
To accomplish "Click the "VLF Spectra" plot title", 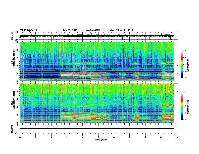I will (28, 30).
